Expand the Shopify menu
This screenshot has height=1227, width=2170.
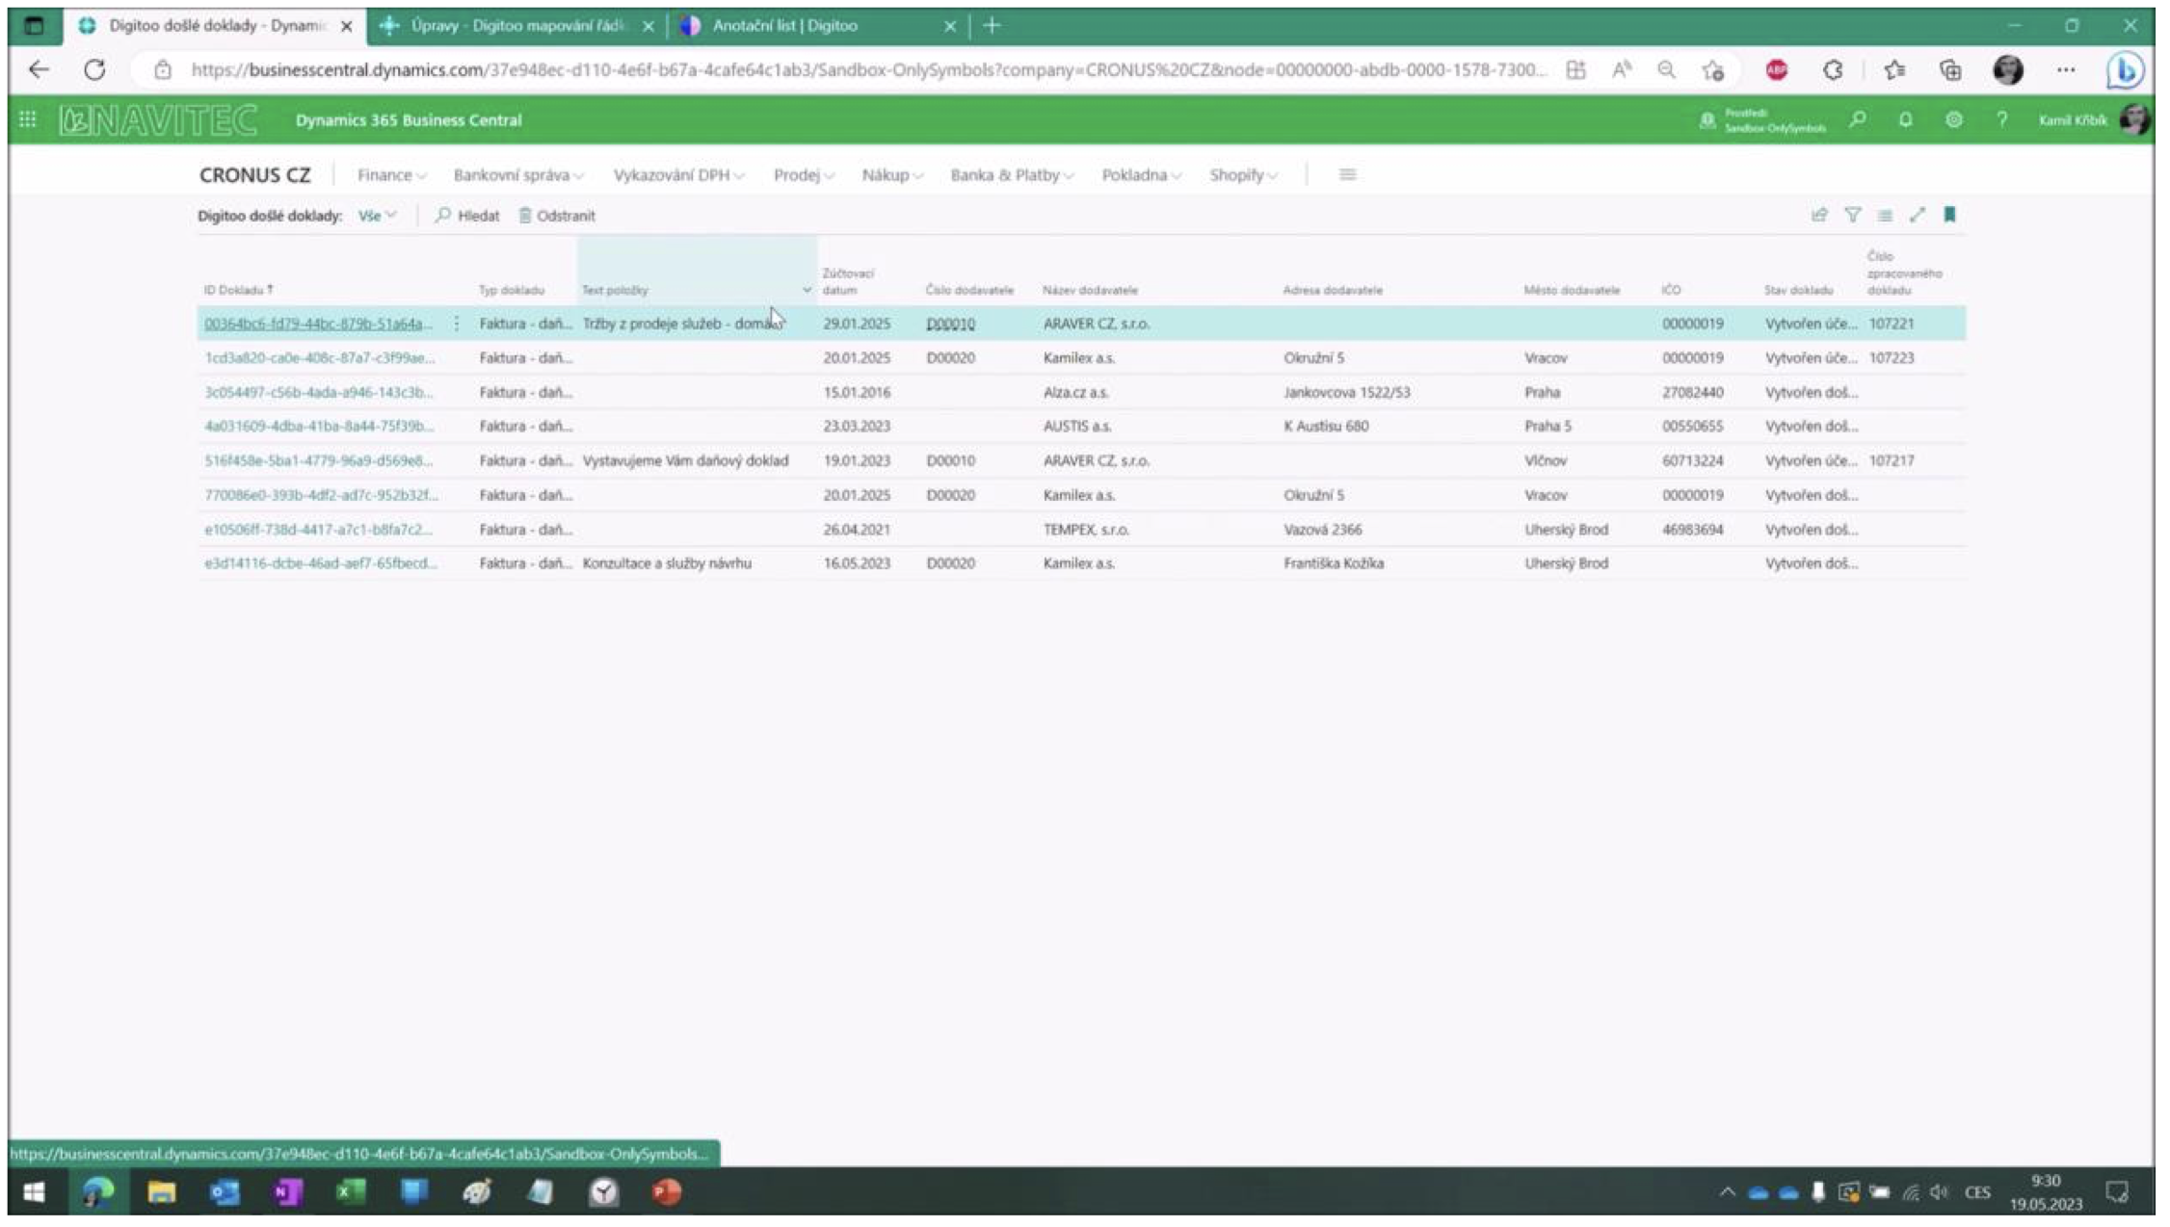pyautogui.click(x=1243, y=174)
